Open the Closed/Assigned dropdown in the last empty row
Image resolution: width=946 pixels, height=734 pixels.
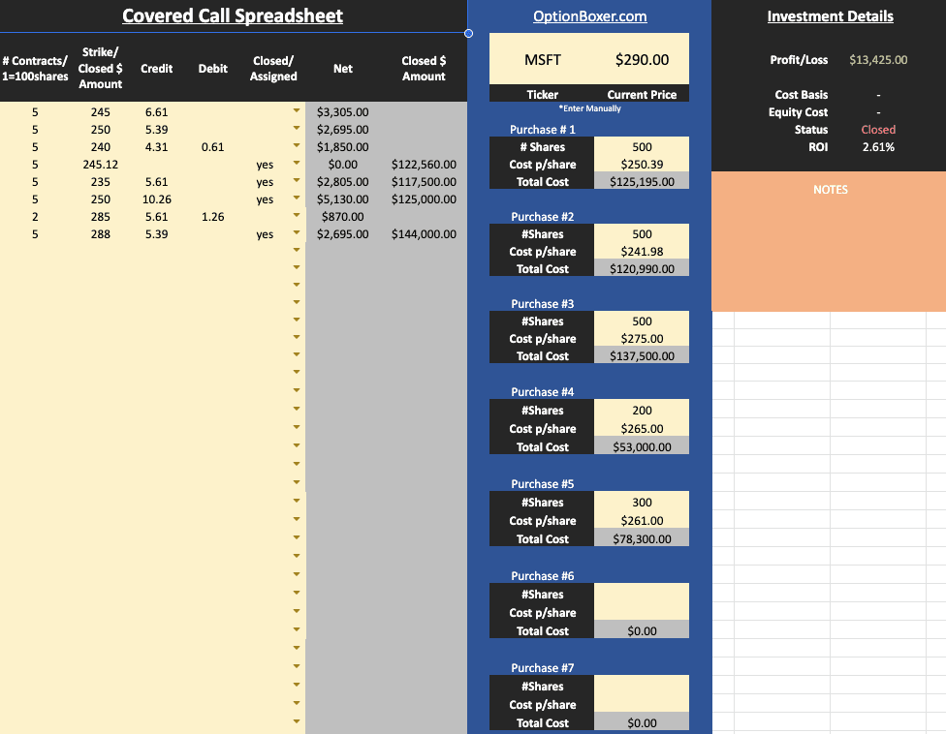point(296,720)
